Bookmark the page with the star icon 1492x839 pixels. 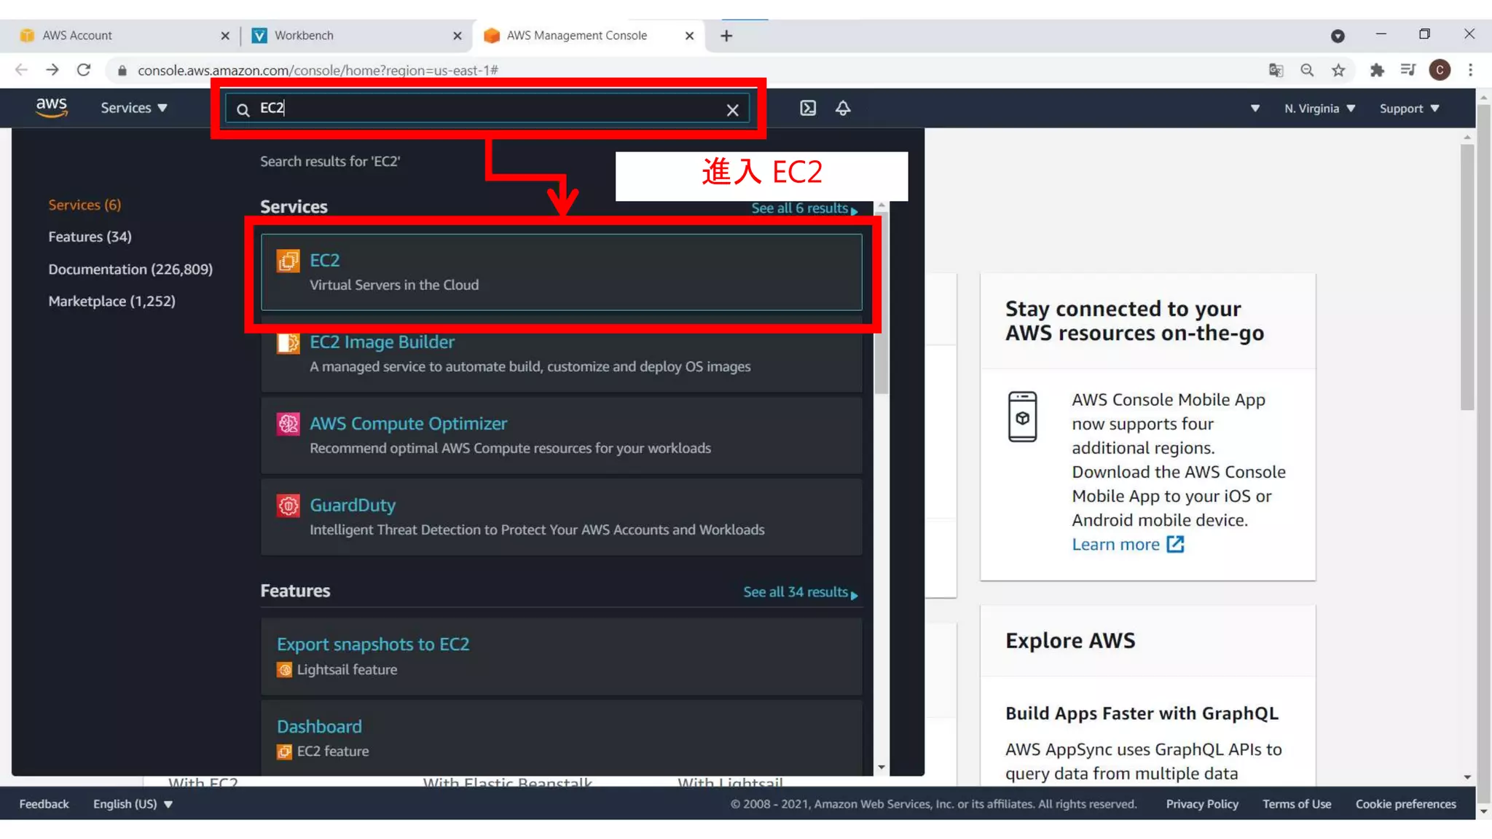1338,70
